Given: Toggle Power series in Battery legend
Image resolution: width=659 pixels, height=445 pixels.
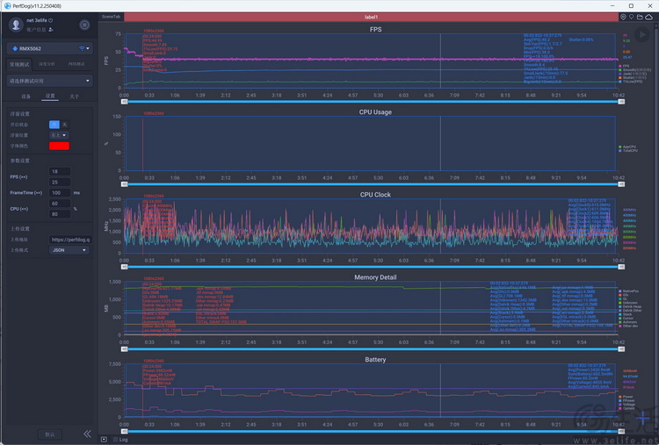Looking at the screenshot, I should click(626, 397).
